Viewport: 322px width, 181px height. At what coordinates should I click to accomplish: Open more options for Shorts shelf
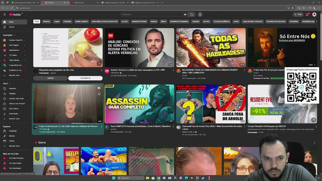pyautogui.click(x=314, y=143)
